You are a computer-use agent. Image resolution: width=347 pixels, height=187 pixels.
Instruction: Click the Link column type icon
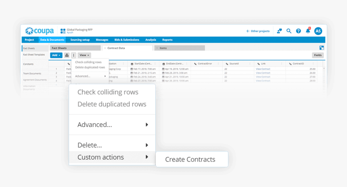259,64
